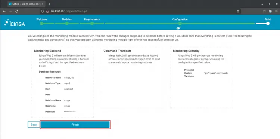Click the browser forward arrow

[x=10, y=11]
